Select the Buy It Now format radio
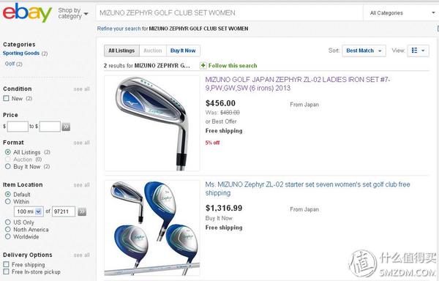Viewport: 439px width, 281px height. (8, 166)
